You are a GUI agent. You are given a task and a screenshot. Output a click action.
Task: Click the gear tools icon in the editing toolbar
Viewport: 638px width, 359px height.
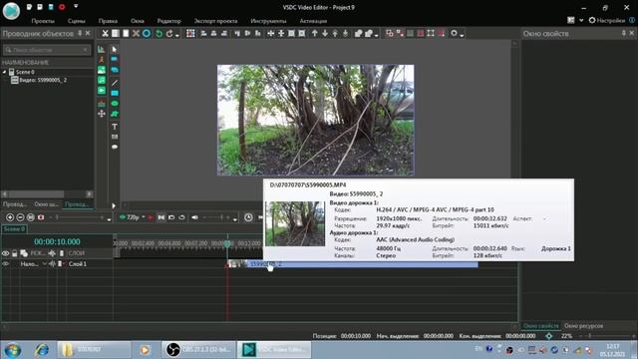pyautogui.click(x=455, y=33)
